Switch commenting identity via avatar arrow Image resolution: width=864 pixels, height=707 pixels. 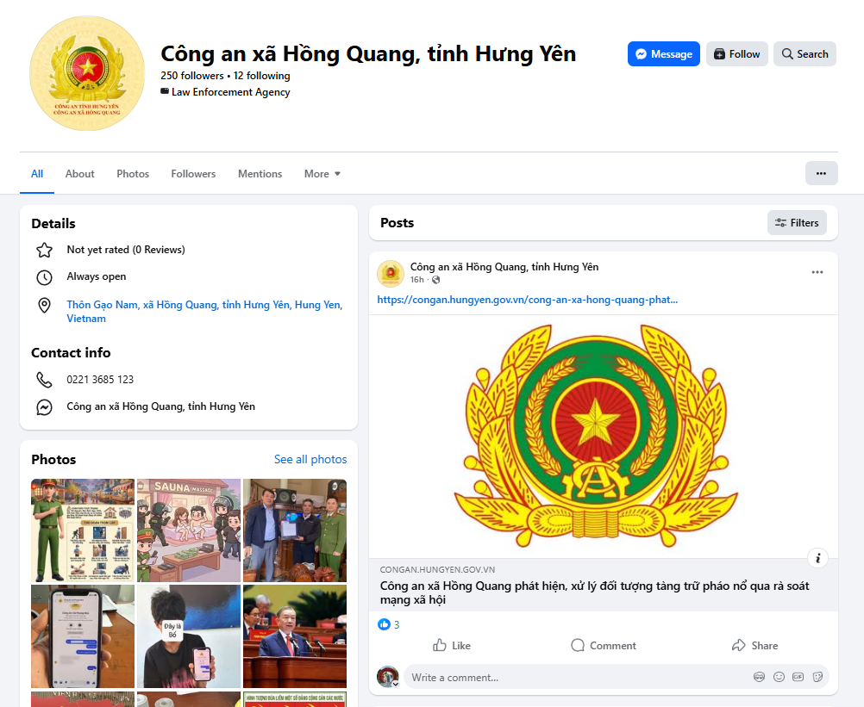395,684
